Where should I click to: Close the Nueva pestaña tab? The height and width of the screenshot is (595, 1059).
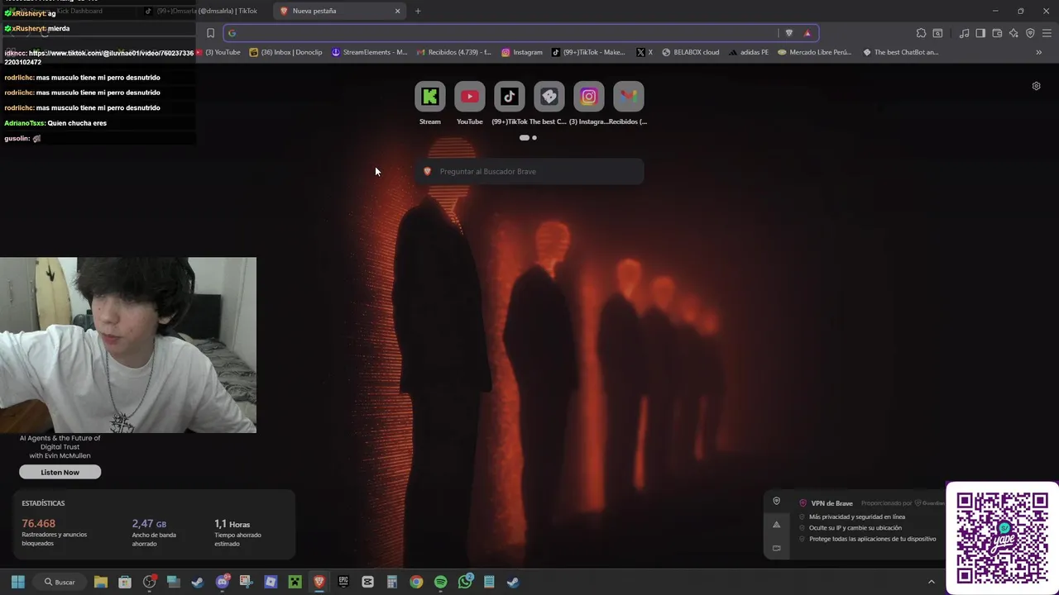point(397,11)
